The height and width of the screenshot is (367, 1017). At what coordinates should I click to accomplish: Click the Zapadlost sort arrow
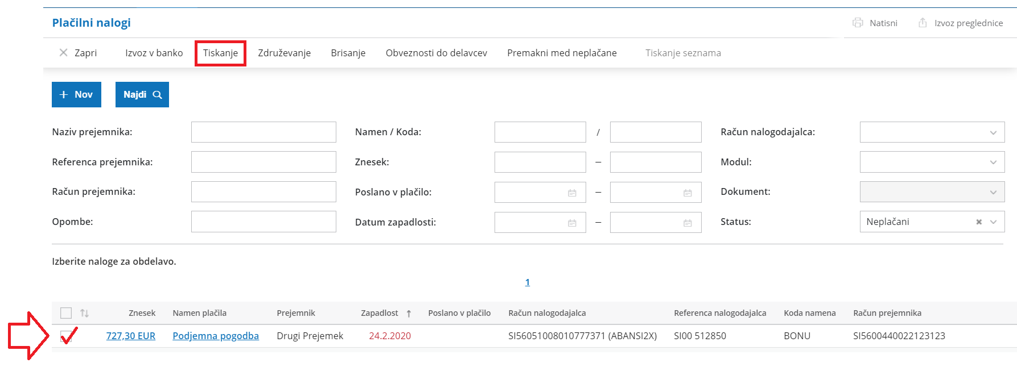(x=409, y=314)
